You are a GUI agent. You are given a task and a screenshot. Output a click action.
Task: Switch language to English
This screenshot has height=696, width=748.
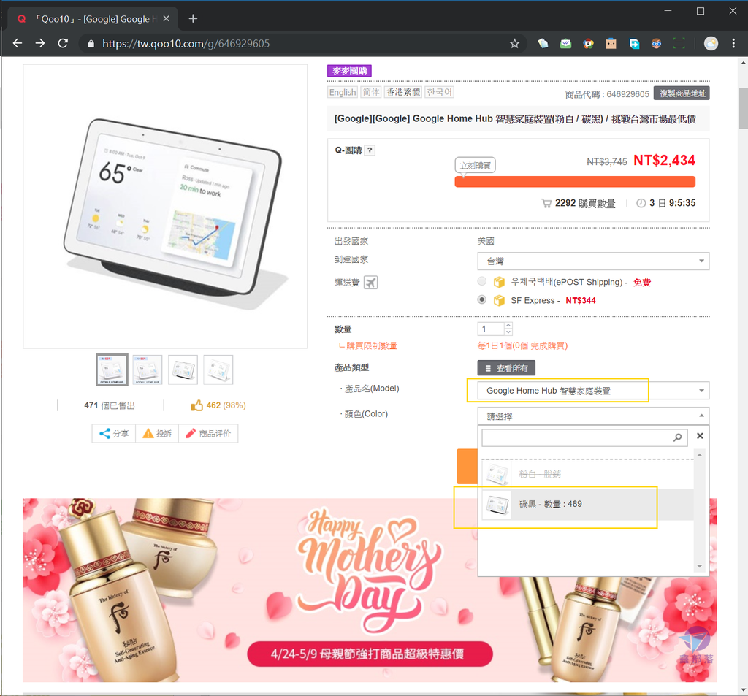tap(343, 92)
